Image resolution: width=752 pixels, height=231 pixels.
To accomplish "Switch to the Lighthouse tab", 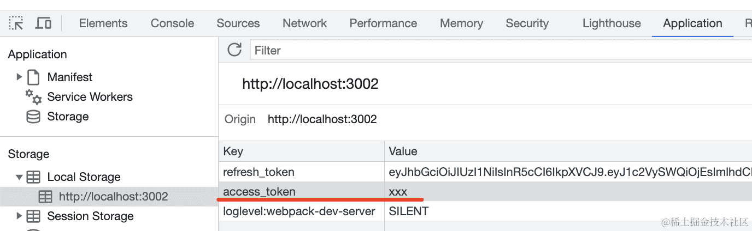I will click(x=611, y=23).
